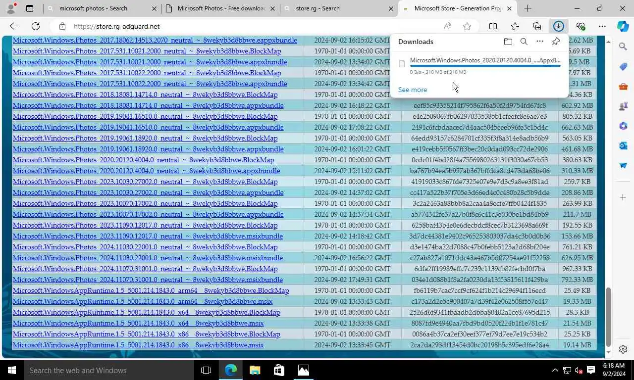Open the downloads folder

(508, 42)
